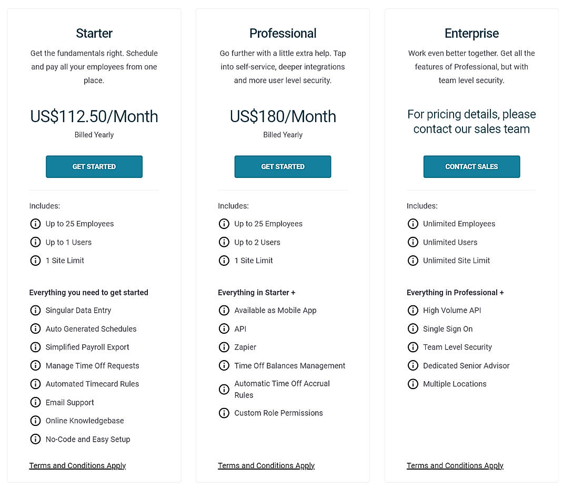Viewport: 563px width, 488px height.
Task: Click CONTACT SALES on the Enterprise plan
Action: (471, 166)
